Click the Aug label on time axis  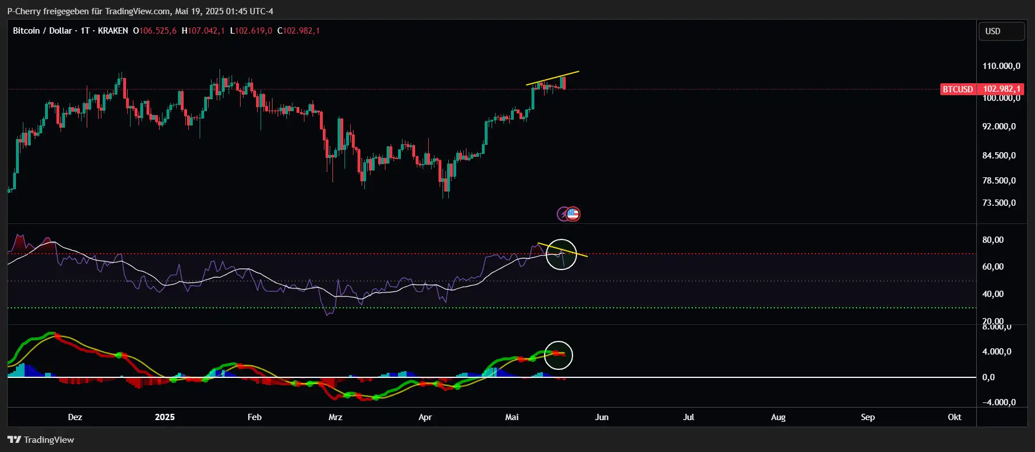point(778,417)
